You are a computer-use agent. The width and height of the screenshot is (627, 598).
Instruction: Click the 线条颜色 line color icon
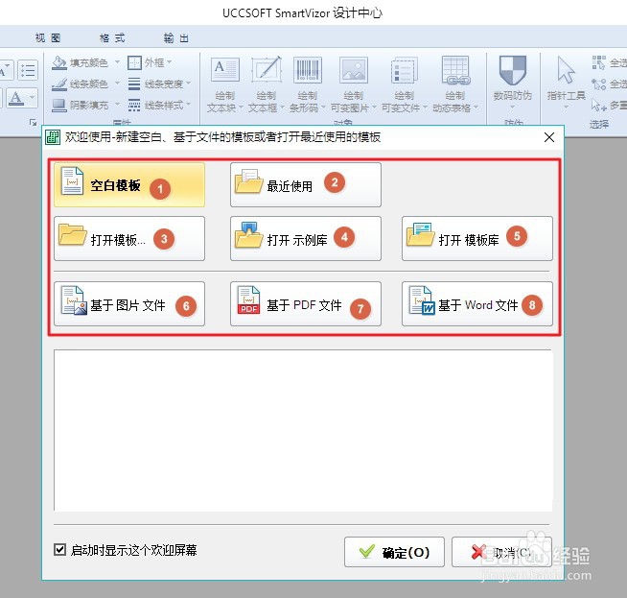point(59,84)
